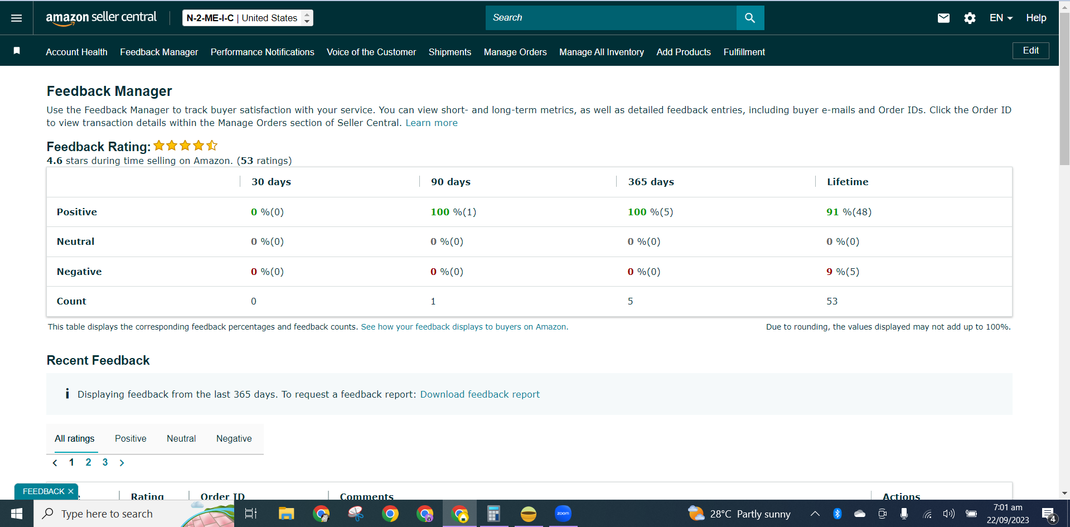1070x527 pixels.
Task: Click the 90 days positive 100 %(1) value
Action: click(453, 212)
